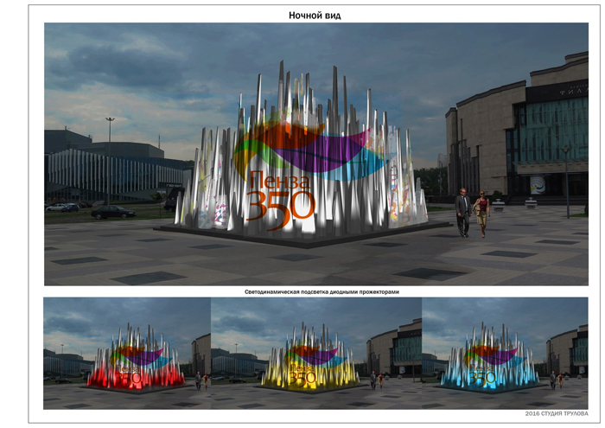Click the black parked car on the left
605x428 pixels.
coord(112,212)
